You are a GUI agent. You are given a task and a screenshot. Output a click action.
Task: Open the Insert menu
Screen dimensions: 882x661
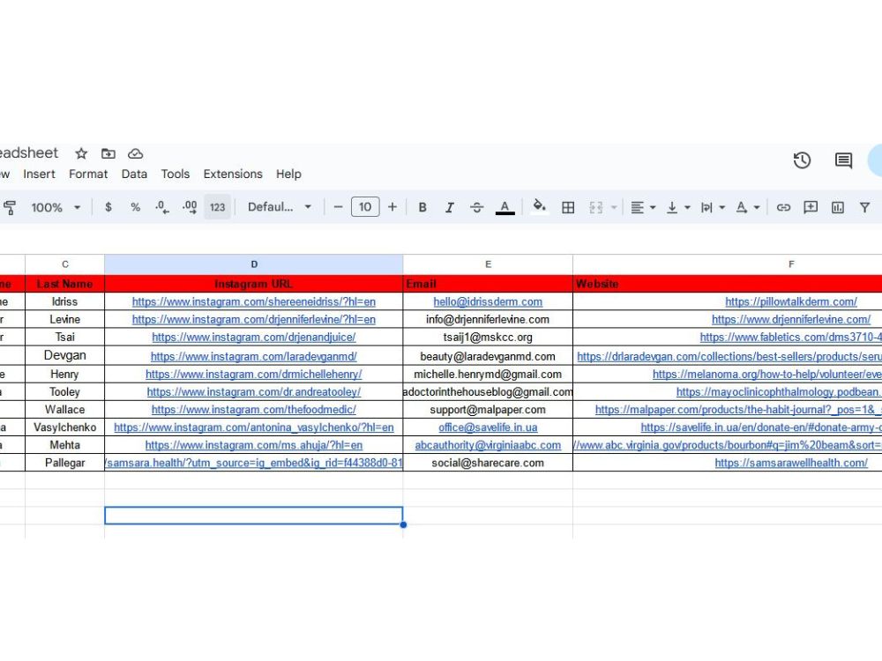[39, 175]
